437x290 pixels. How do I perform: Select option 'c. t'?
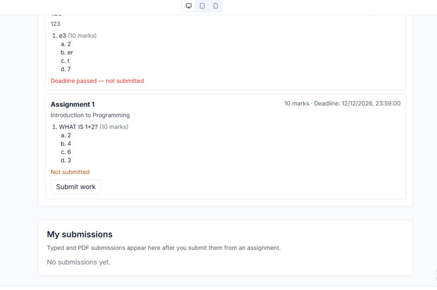tap(65, 61)
